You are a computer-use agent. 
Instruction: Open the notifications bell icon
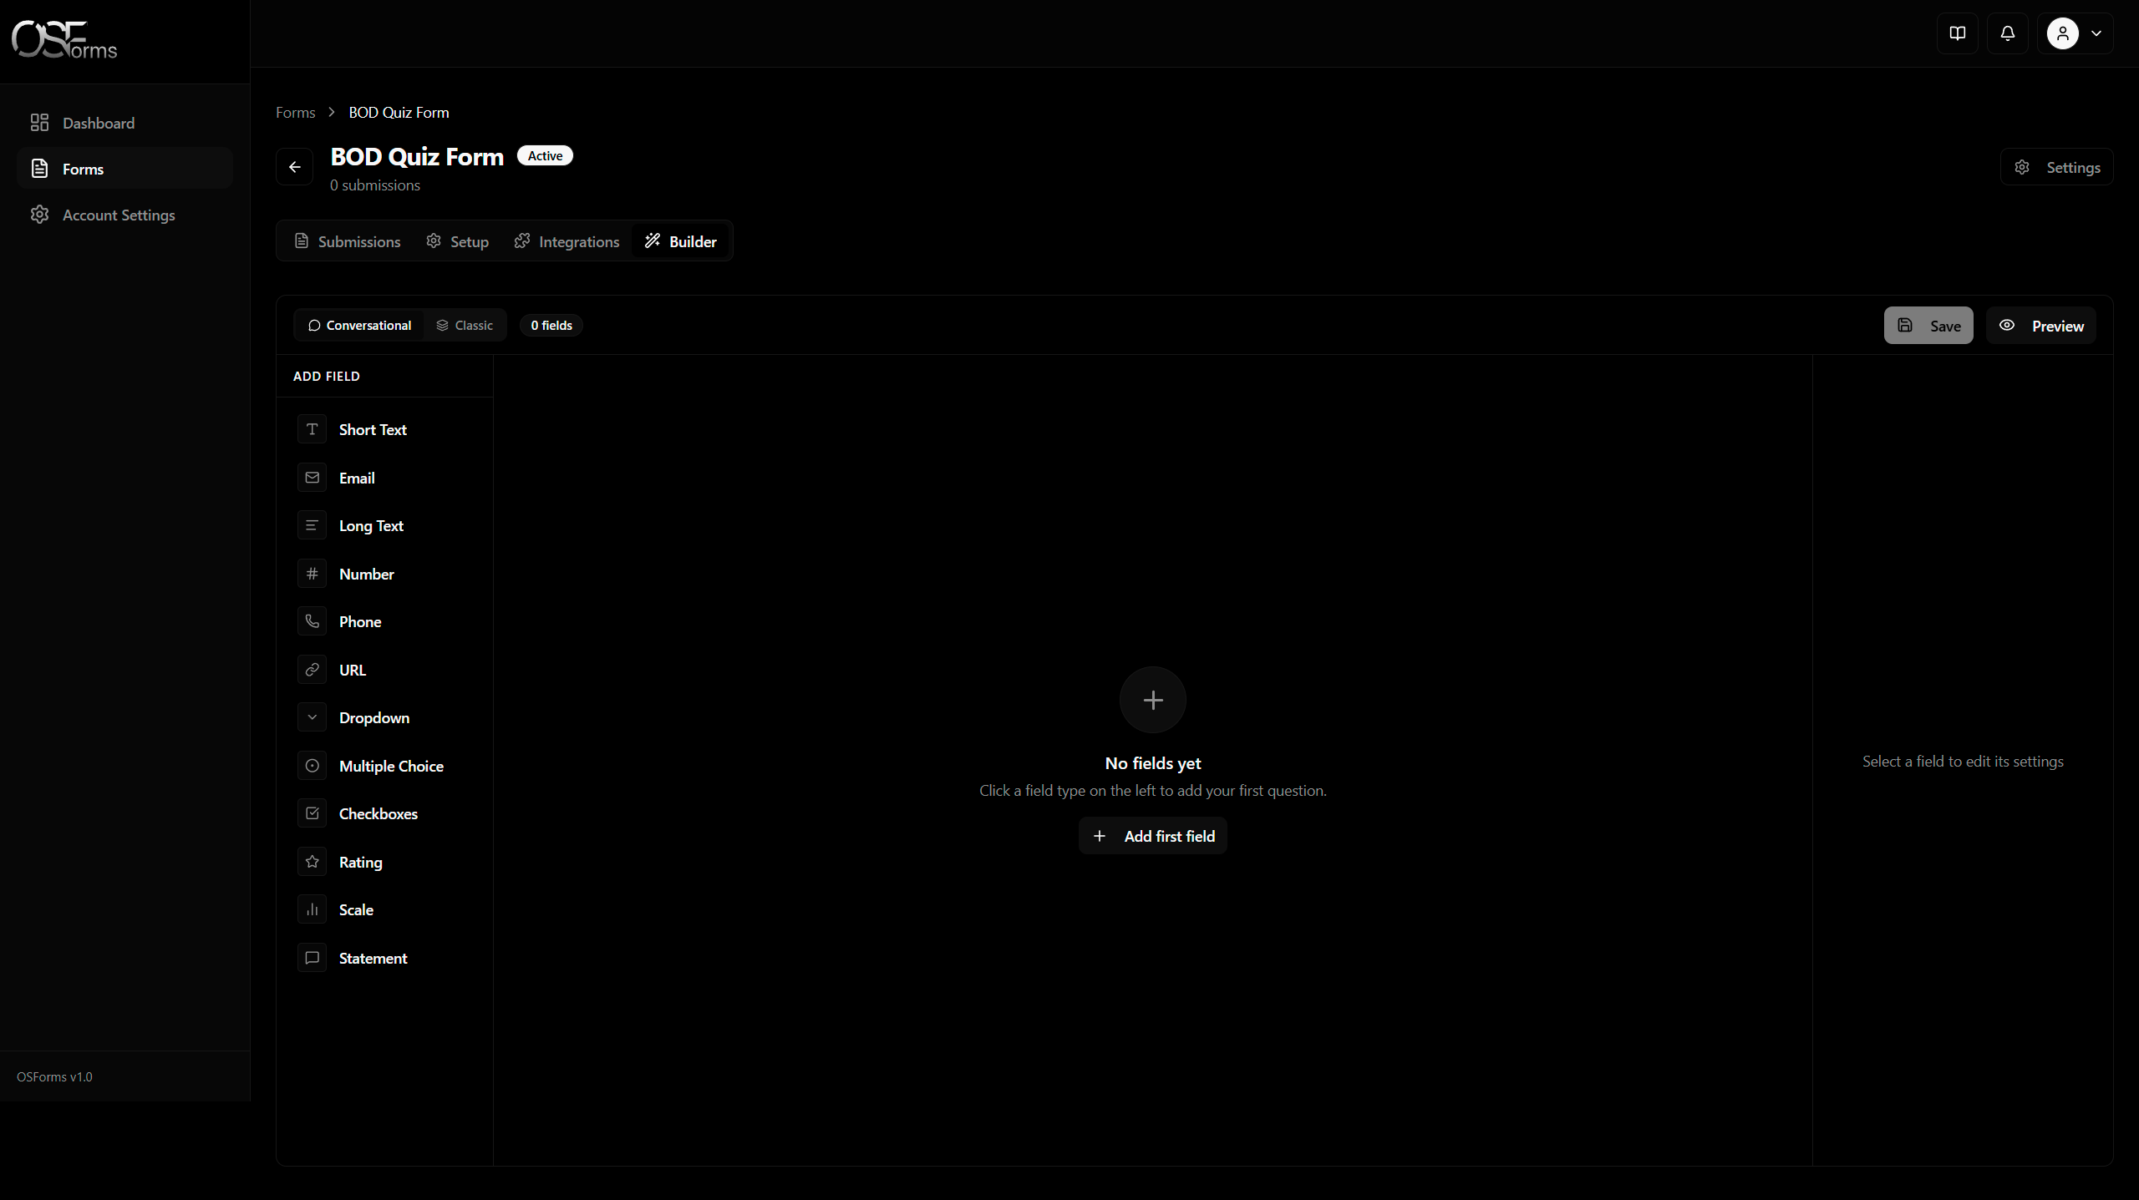click(2008, 33)
